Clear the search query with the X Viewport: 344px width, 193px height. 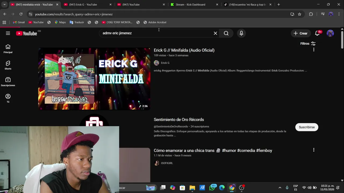tap(215, 33)
